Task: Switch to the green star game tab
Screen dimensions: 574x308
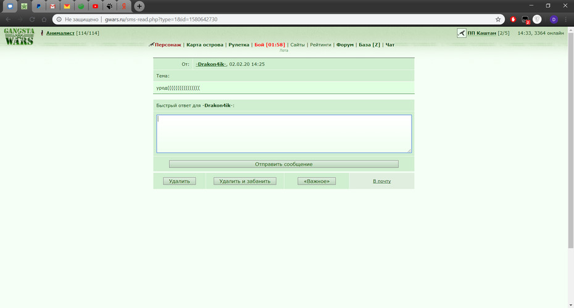Action: click(x=24, y=6)
